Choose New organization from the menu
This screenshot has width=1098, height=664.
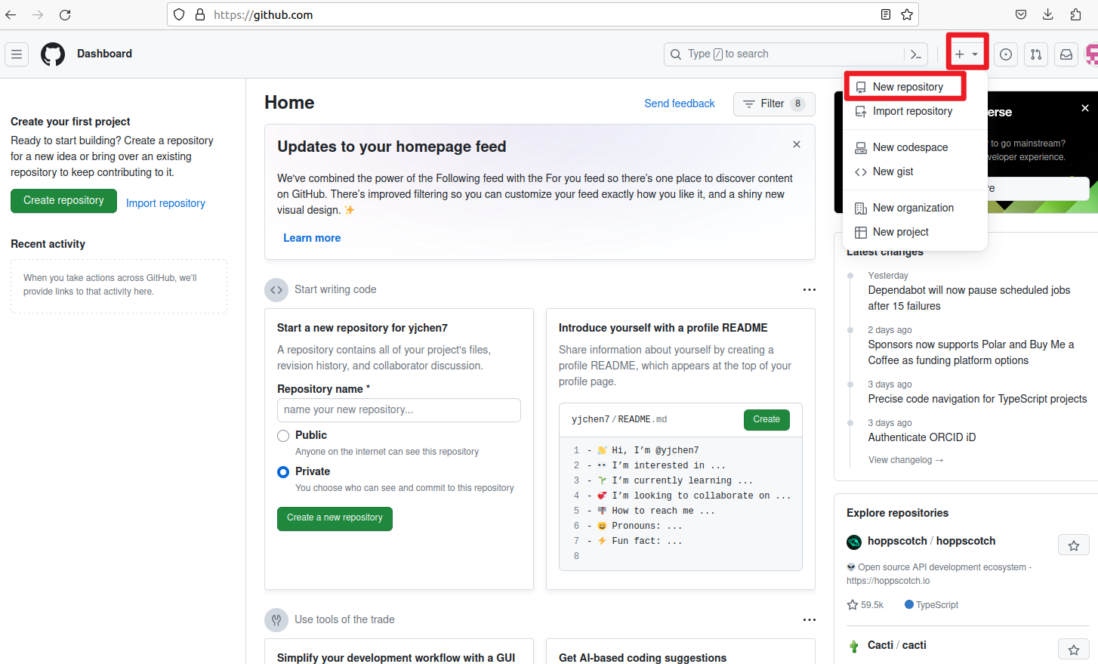point(915,208)
